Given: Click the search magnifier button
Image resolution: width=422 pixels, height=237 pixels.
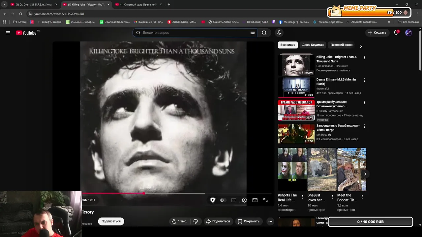Looking at the screenshot, I should point(264,33).
